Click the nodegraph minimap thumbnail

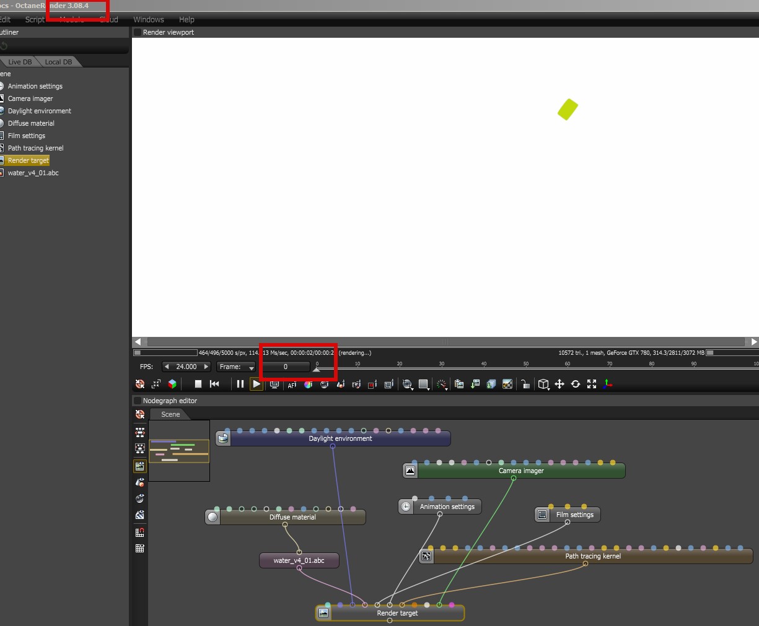click(x=179, y=451)
